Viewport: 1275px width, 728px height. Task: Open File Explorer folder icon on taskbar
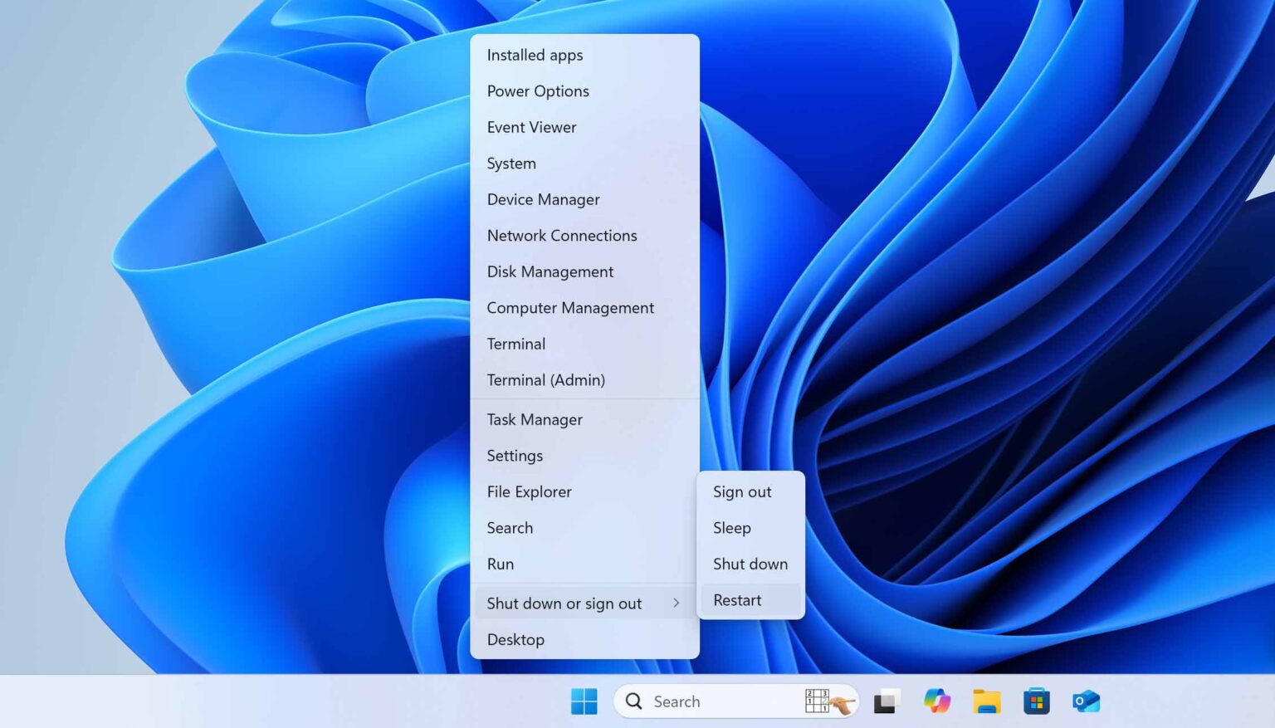986,701
